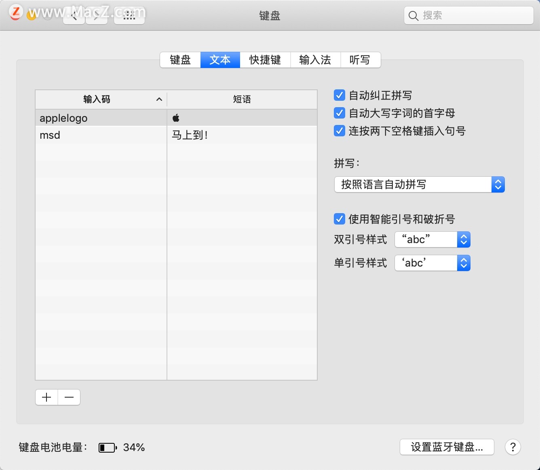
Task: Select the 文本 tab
Action: tap(220, 60)
